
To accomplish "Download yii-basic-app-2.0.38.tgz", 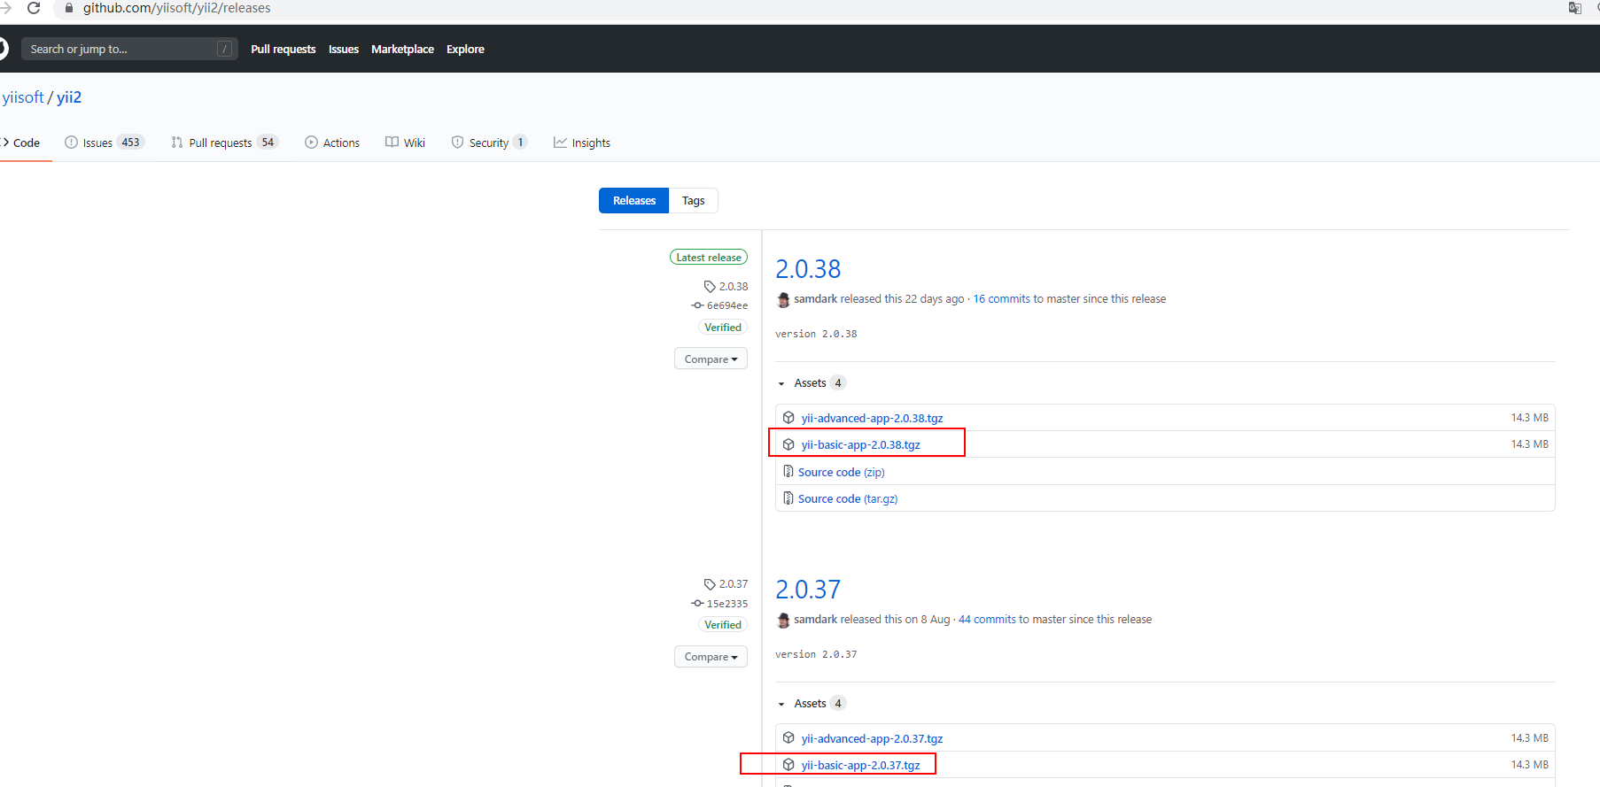I will [861, 444].
